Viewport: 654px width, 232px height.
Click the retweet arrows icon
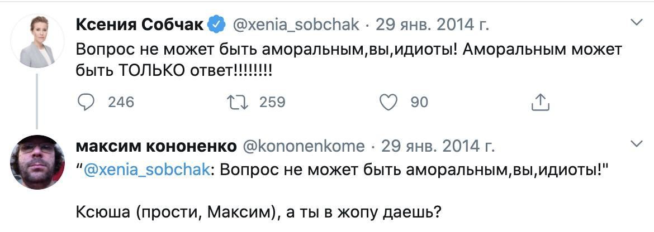point(238,102)
